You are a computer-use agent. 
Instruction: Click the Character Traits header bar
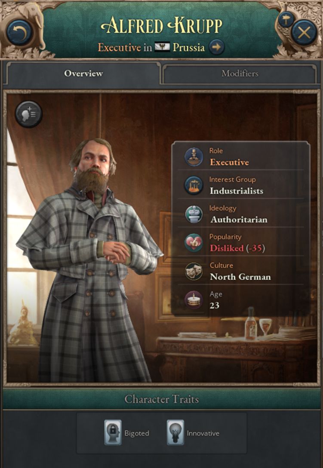click(161, 399)
